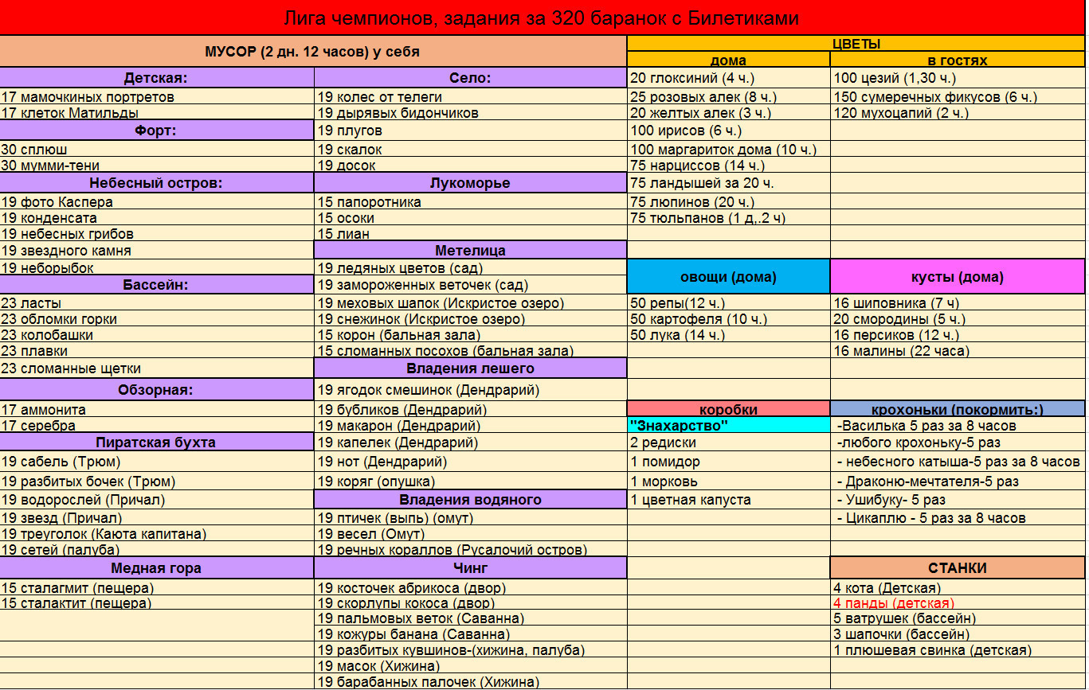This screenshot has width=1089, height=690.
Task: Click cell "30 сплюш"
Action: click(156, 149)
